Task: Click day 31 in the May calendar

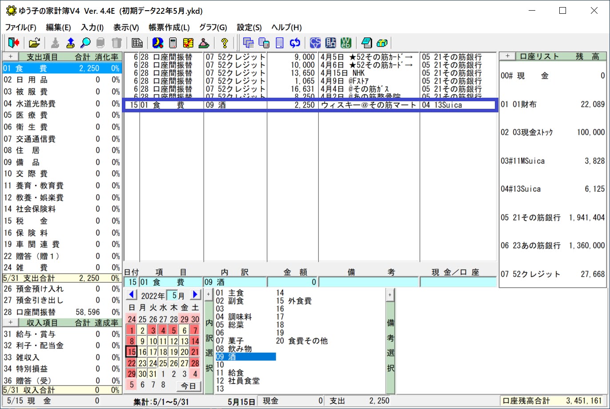Action: tap(153, 373)
